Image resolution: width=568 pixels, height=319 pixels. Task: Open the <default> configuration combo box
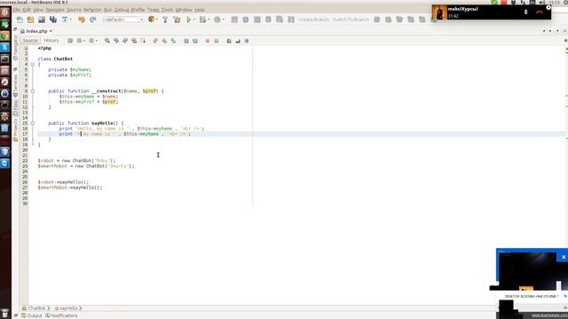point(123,19)
